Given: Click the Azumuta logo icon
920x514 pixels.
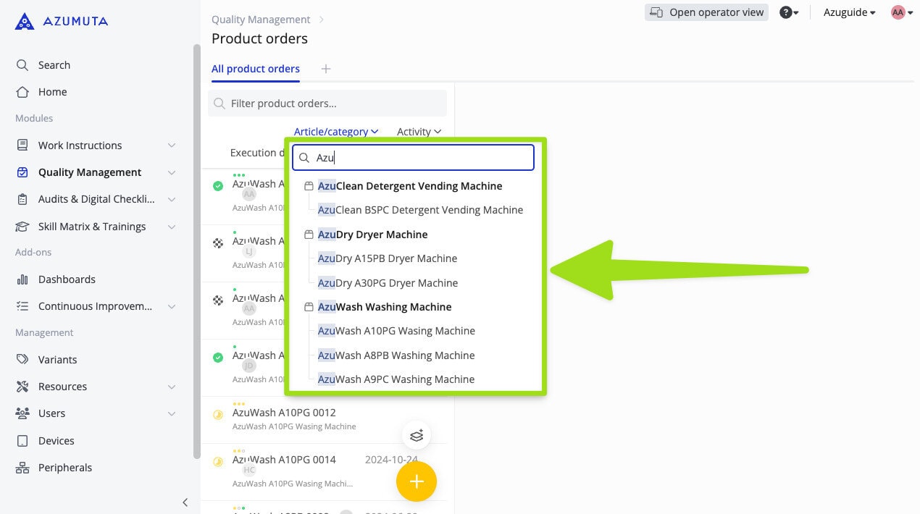Looking at the screenshot, I should 24,21.
